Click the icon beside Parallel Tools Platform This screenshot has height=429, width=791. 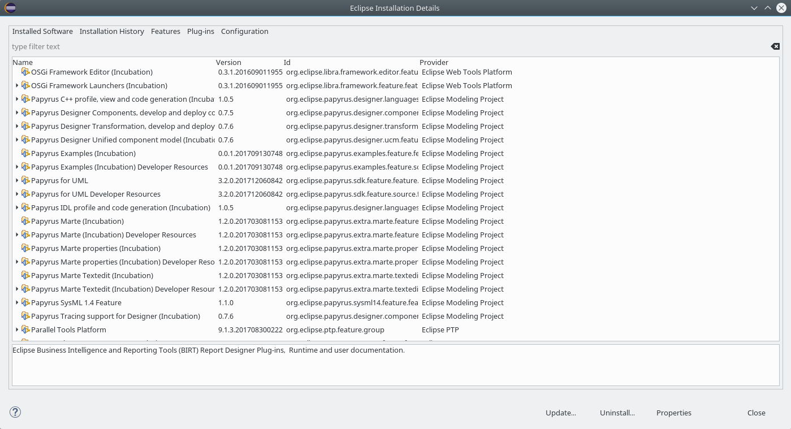tap(25, 330)
